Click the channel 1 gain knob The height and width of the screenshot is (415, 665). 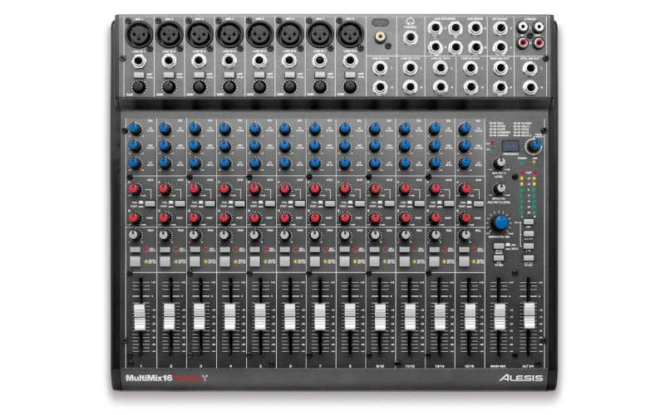coord(139,85)
